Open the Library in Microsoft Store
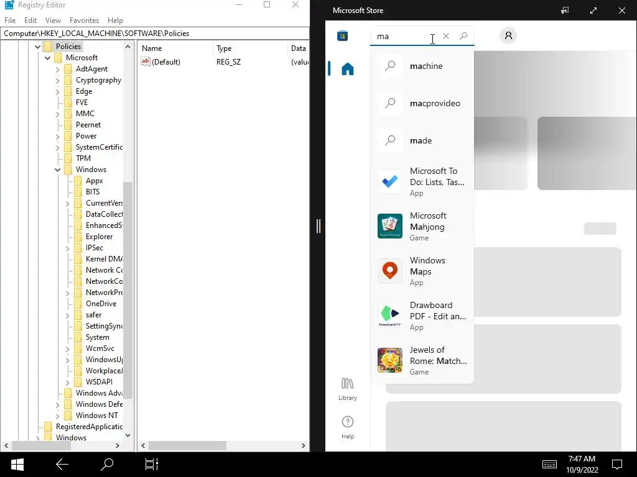 coord(347,389)
